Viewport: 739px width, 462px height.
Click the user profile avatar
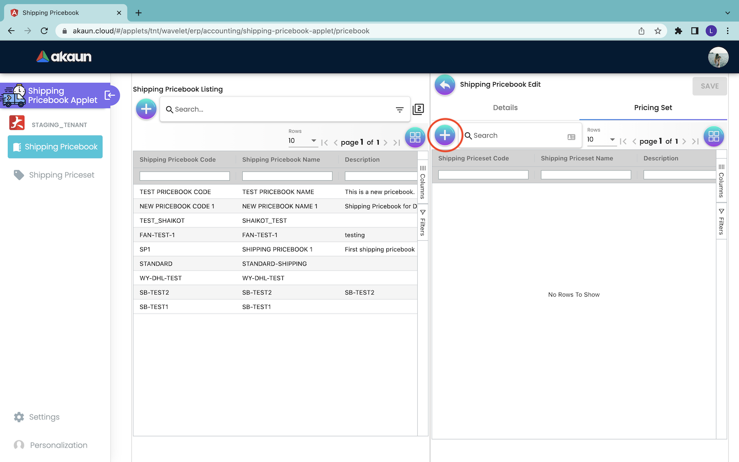[718, 57]
